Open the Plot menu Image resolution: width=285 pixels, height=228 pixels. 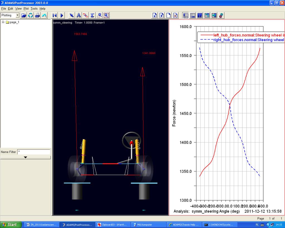pos(26,9)
